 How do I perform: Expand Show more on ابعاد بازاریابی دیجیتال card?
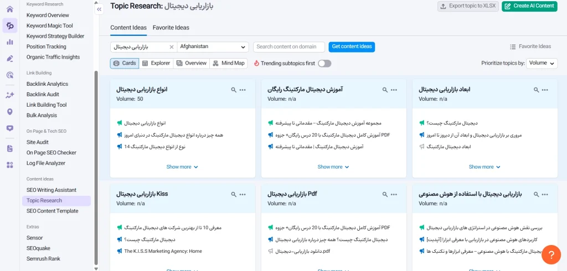[x=484, y=167]
